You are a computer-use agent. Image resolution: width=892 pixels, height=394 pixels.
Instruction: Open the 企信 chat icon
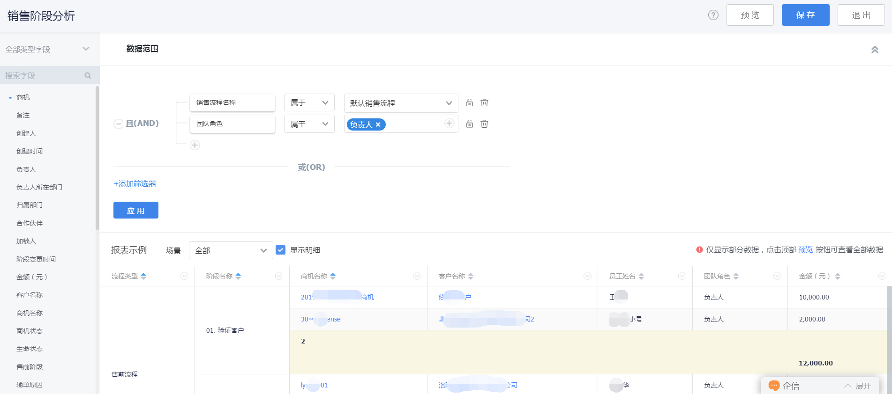click(774, 386)
